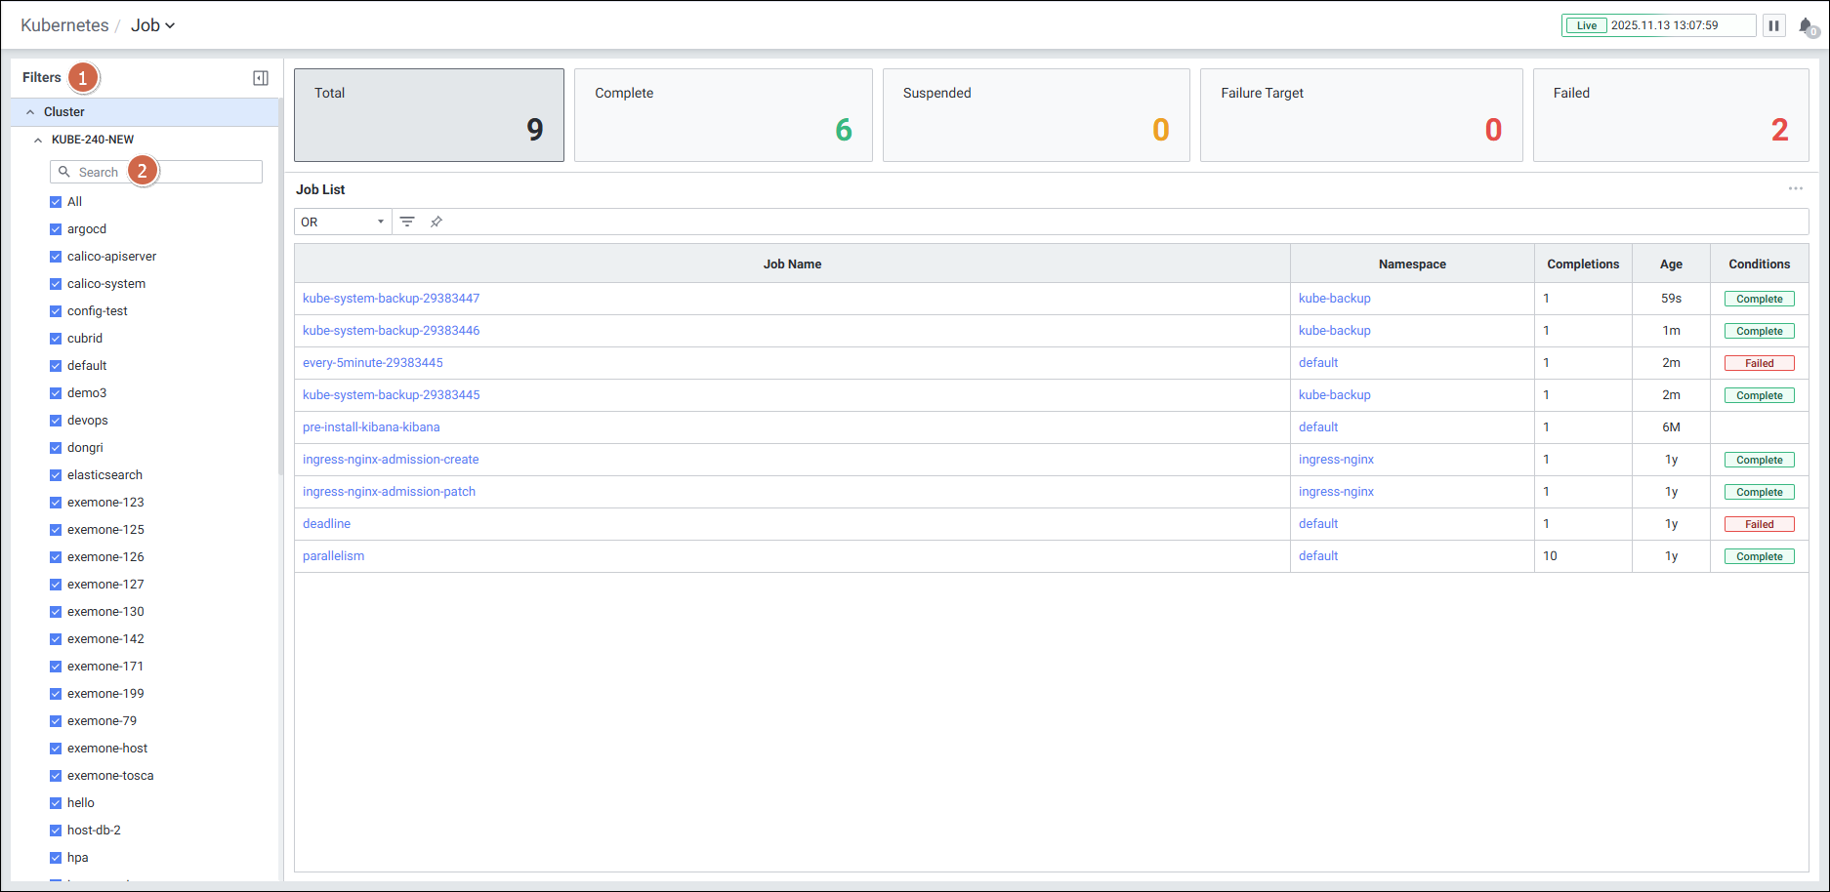Click the search magnifier icon in Filters

[x=64, y=172]
